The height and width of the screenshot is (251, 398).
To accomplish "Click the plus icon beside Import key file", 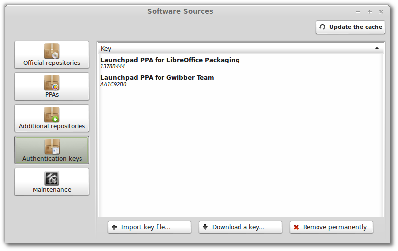I will tap(114, 227).
